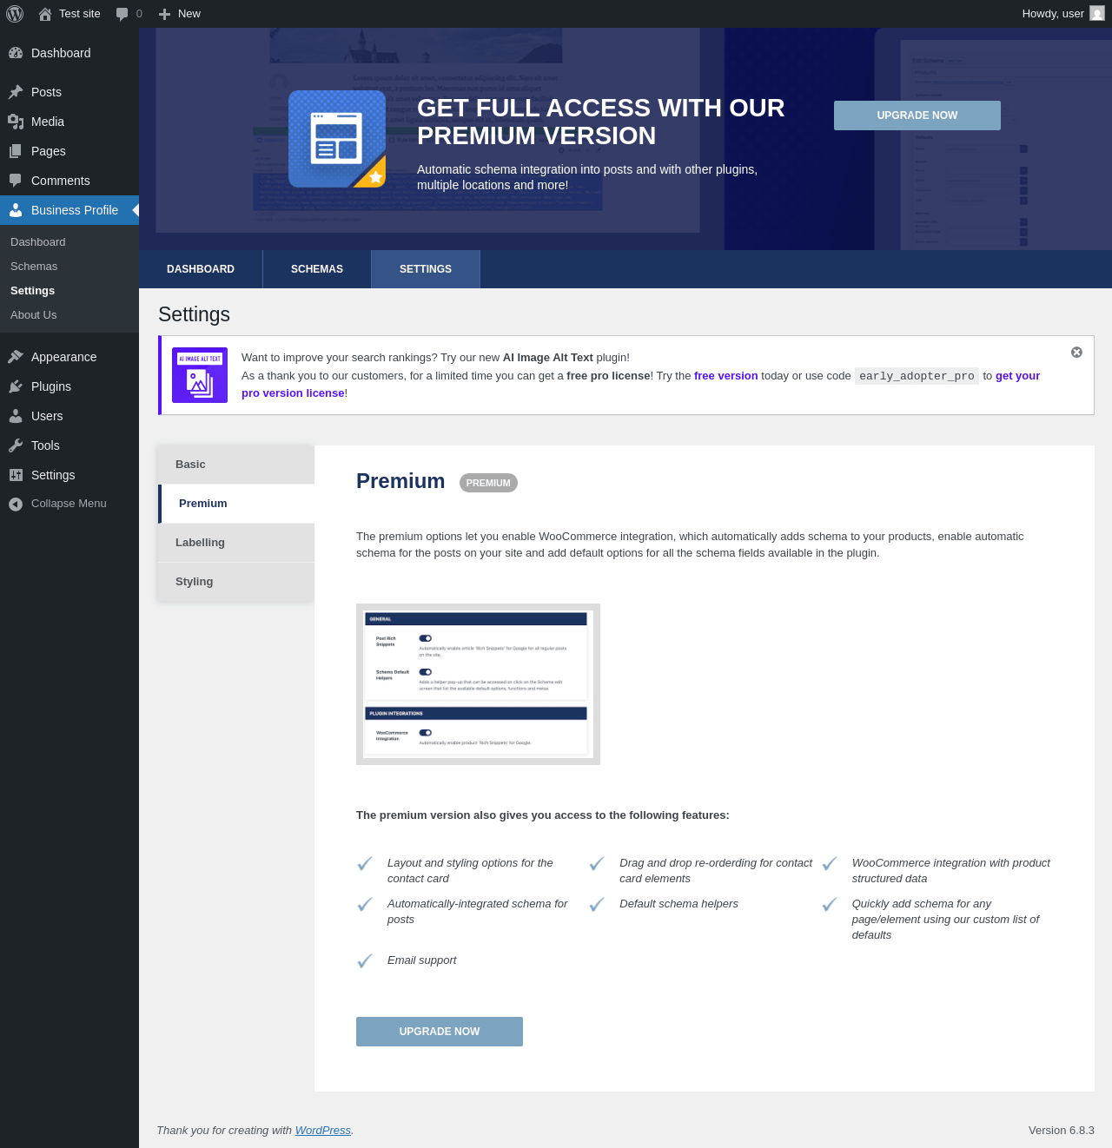Click UPGRADE NOW button below features list
Image resolution: width=1112 pixels, height=1148 pixels.
tap(440, 1032)
